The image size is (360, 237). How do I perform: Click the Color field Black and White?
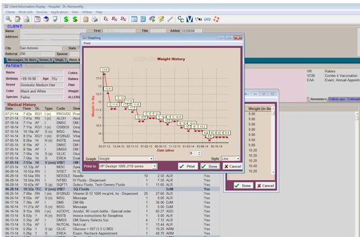point(42,91)
